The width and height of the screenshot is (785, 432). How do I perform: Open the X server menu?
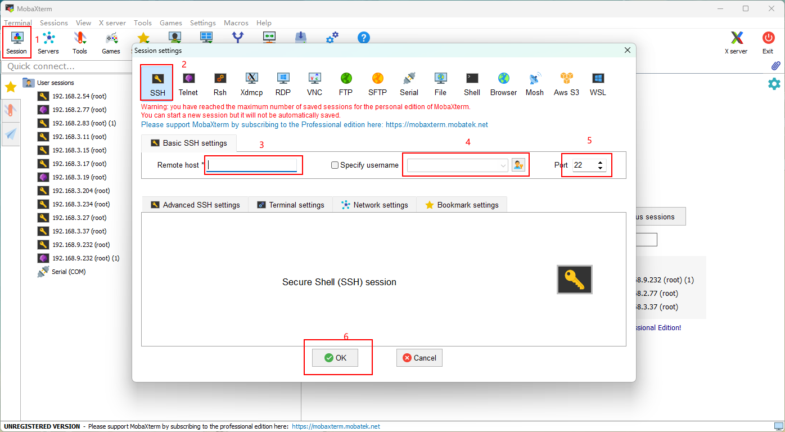[x=112, y=23]
